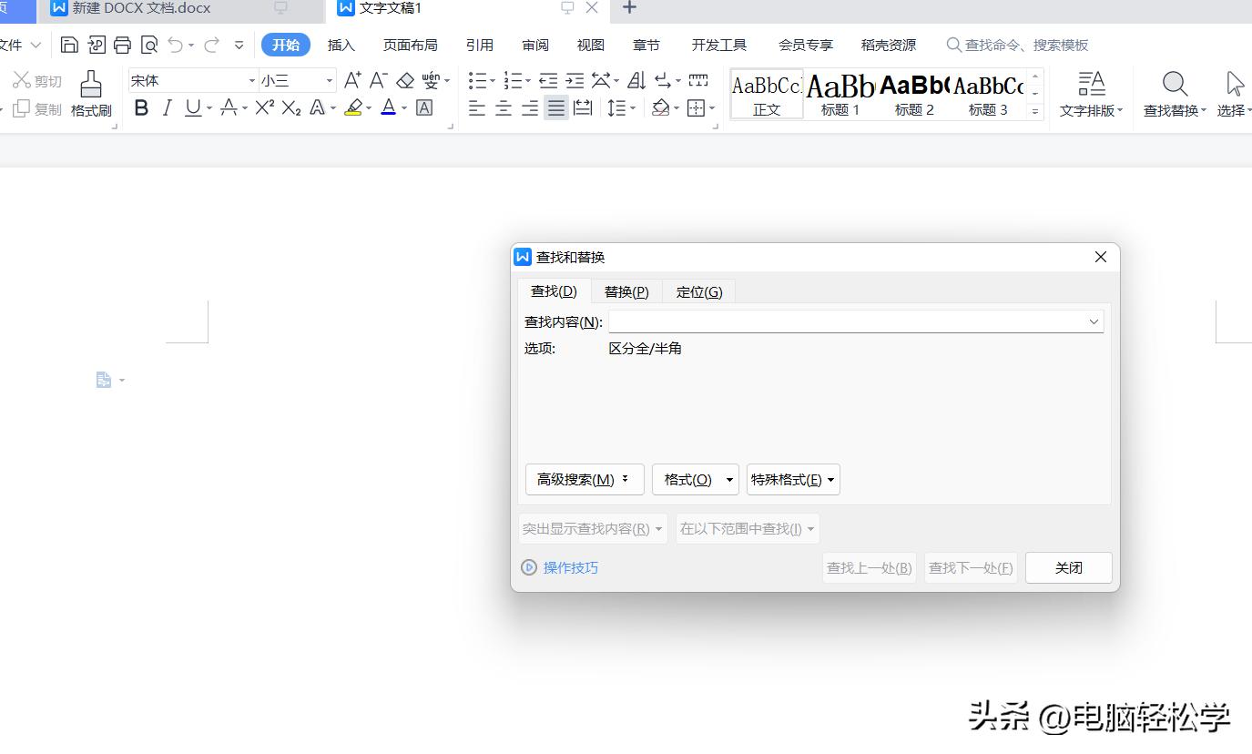Open the 查找内容 history dropdown arrow

(1094, 321)
